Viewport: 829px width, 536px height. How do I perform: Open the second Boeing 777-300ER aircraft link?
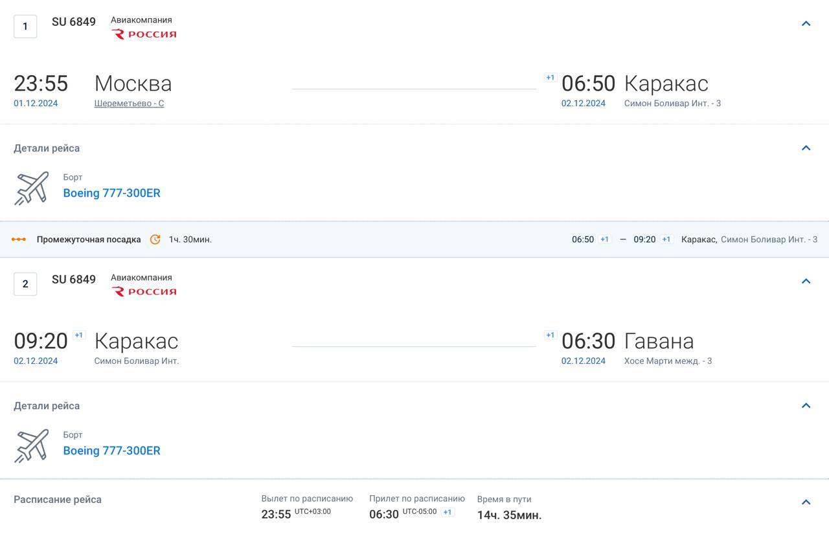pos(111,451)
